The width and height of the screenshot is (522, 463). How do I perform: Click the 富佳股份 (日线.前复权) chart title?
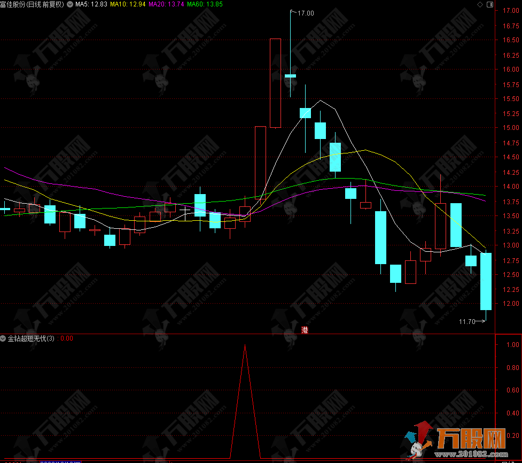[x=32, y=4]
